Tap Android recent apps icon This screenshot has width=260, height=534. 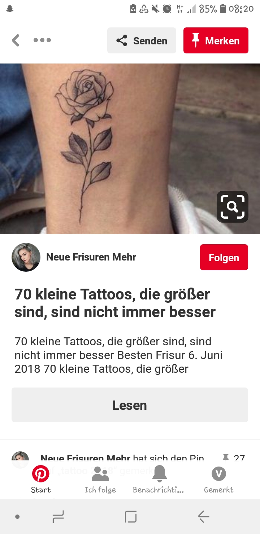[58, 517]
